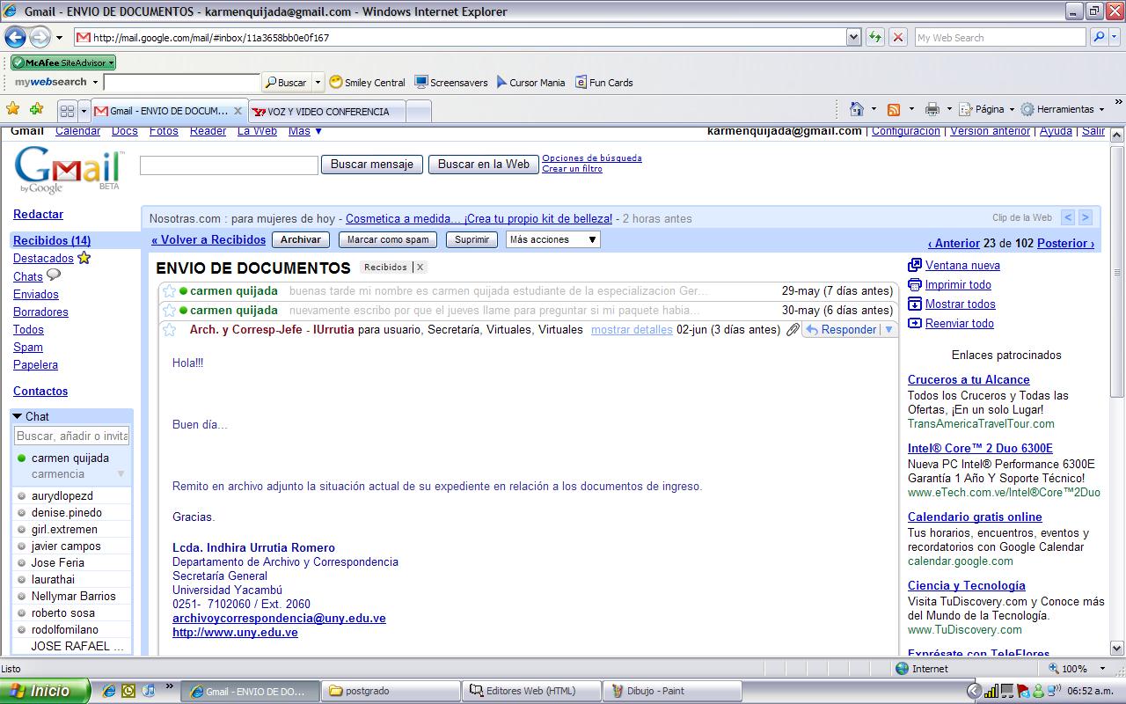Click Inicio Start button on taskbar
The image size is (1126, 704).
click(45, 691)
